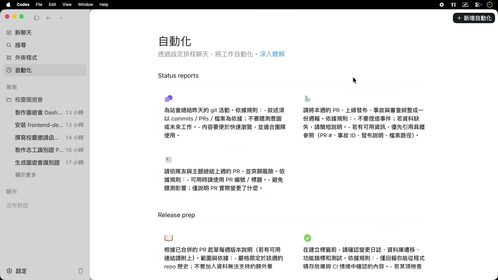Viewport: 498px width, 280px height.
Task: Open the View menu
Action: click(67, 5)
